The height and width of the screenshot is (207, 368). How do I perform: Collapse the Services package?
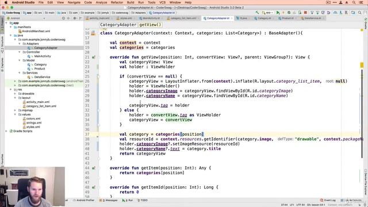tap(20, 73)
